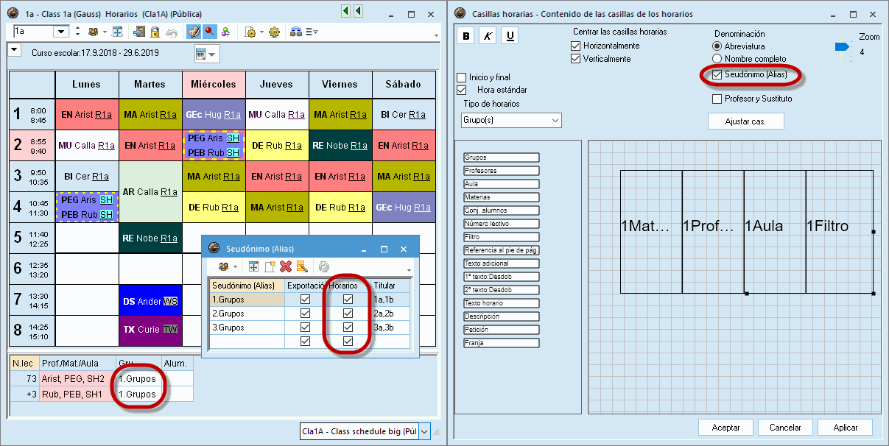Enable the Inicio y final checkbox
This screenshot has height=446, width=889.
462,77
